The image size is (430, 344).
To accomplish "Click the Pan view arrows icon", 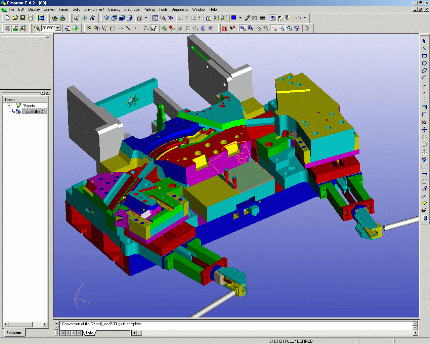I will coord(84,18).
